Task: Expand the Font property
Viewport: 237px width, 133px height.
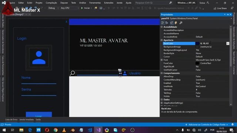Action: point(161,60)
